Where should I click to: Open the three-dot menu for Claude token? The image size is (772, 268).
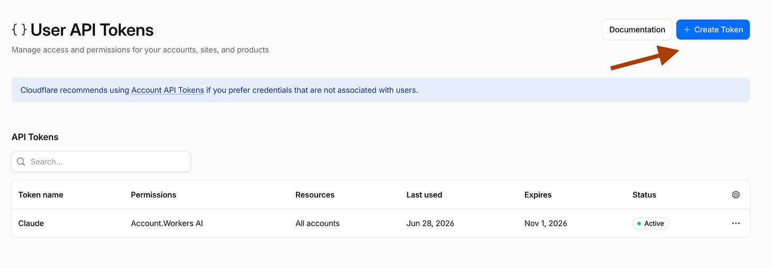point(735,223)
